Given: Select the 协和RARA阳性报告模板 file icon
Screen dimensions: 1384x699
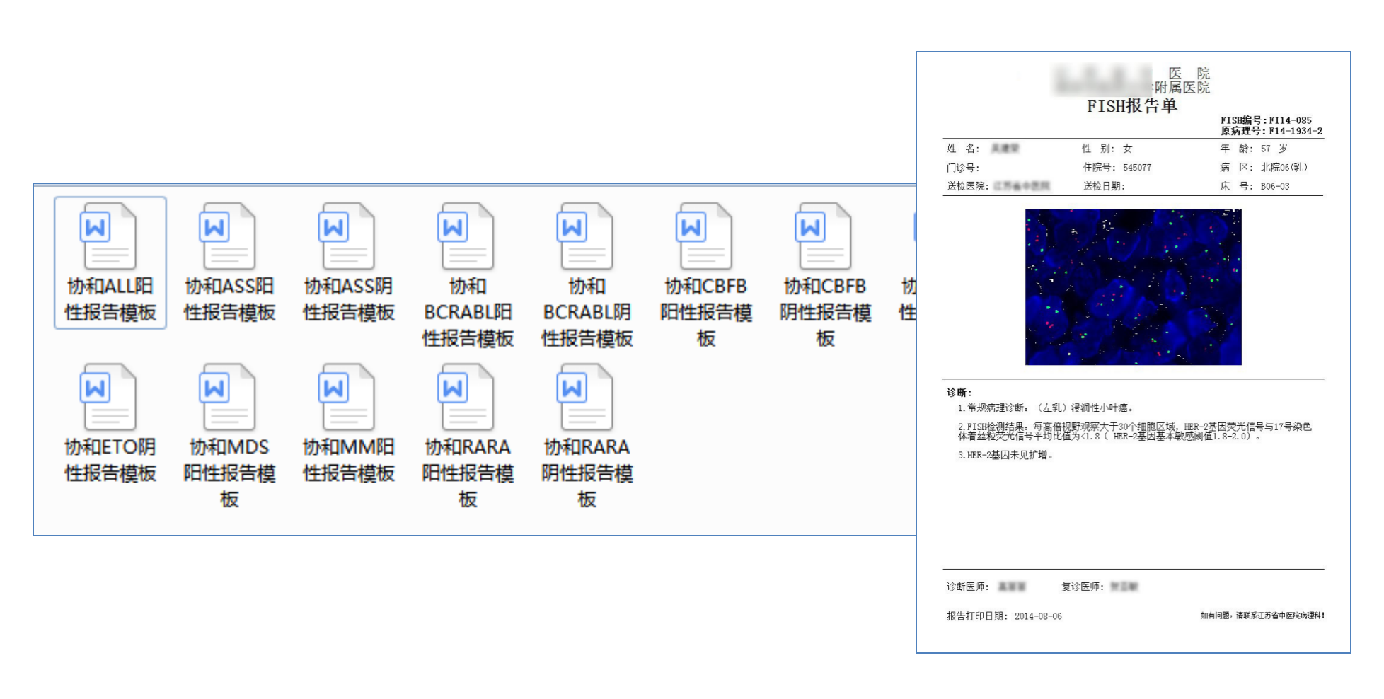Looking at the screenshot, I should tap(467, 397).
